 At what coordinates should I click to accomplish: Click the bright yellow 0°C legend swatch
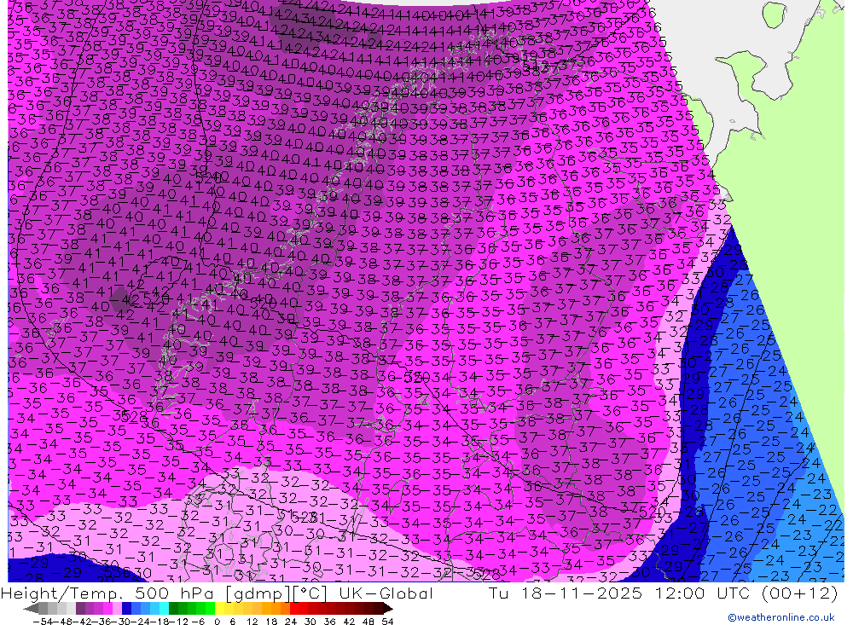220,609
